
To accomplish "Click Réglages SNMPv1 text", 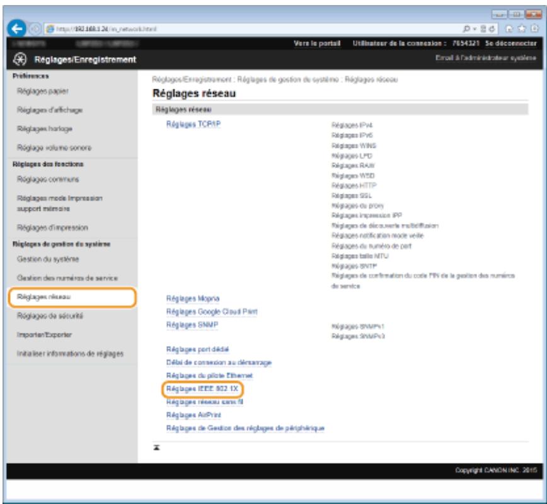I will tap(357, 327).
